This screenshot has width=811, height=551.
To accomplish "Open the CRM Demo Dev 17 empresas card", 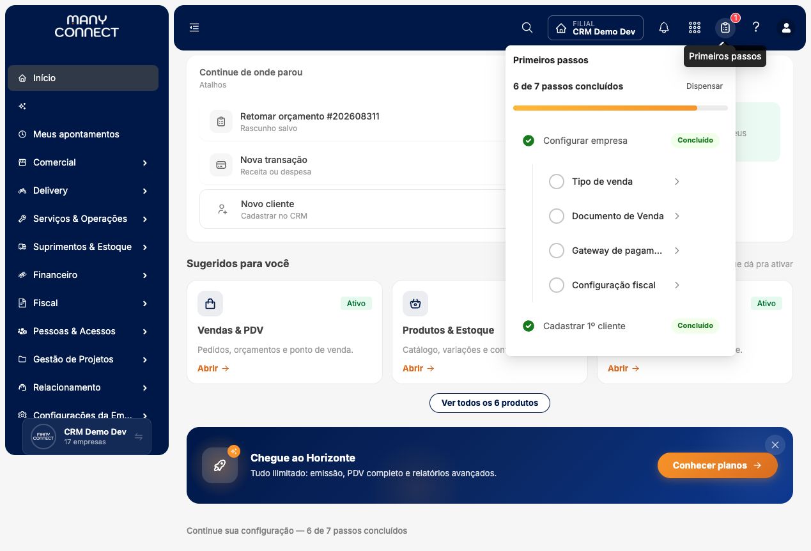I will click(87, 437).
